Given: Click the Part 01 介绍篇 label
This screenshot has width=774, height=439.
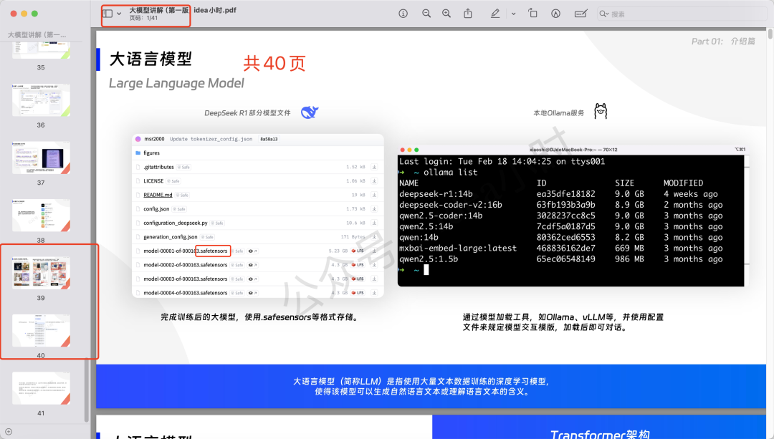Looking at the screenshot, I should [x=723, y=42].
